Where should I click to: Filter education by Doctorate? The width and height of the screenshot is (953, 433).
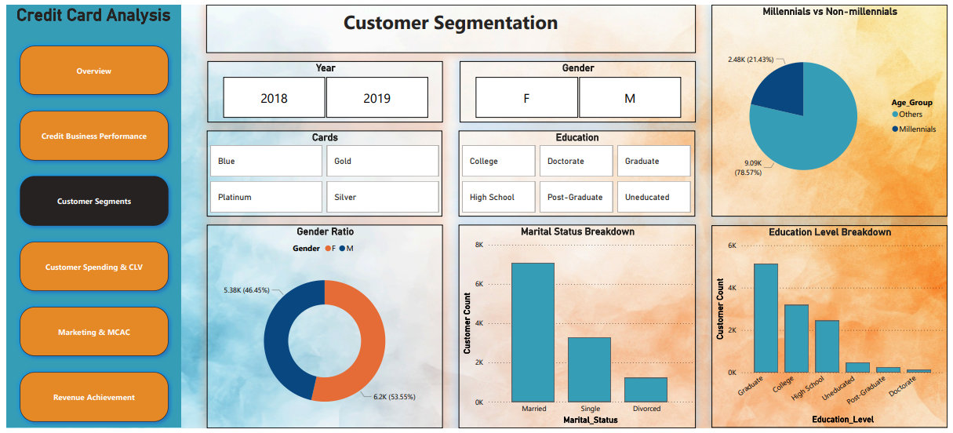[576, 161]
